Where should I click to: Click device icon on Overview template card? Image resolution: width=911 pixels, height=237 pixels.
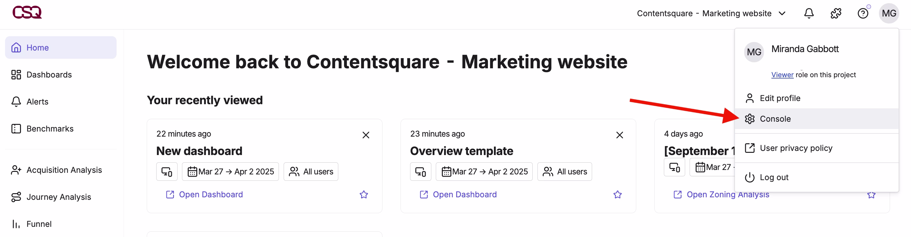point(421,172)
